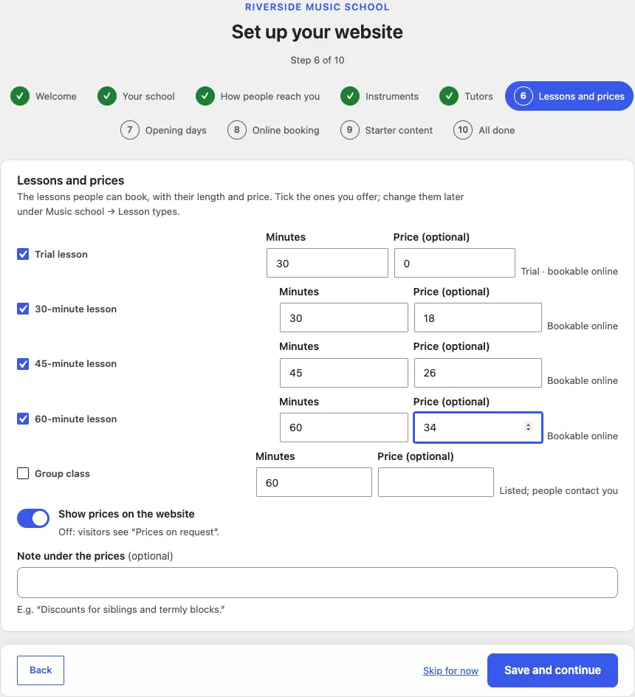Tick the Group class checkbox
This screenshot has width=635, height=697.
[23, 473]
